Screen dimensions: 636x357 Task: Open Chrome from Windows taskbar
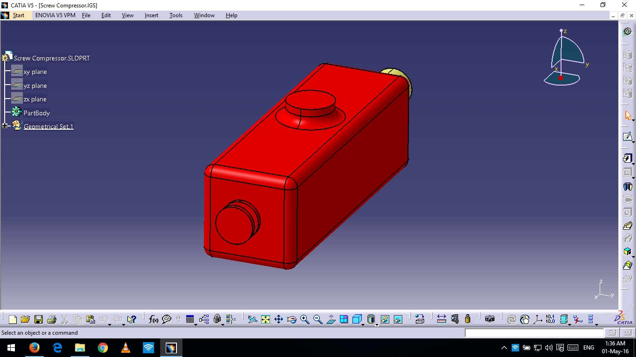click(x=103, y=348)
